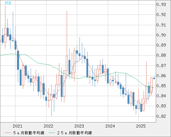The width and height of the screenshot is (171, 137).
Task: Click the 0.88 price axis label
Action: click(x=161, y=55)
